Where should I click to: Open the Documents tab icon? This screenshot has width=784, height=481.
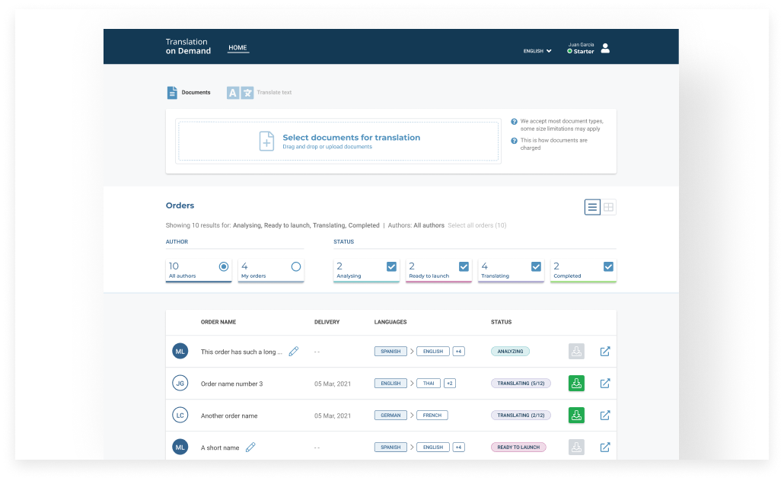click(x=172, y=93)
